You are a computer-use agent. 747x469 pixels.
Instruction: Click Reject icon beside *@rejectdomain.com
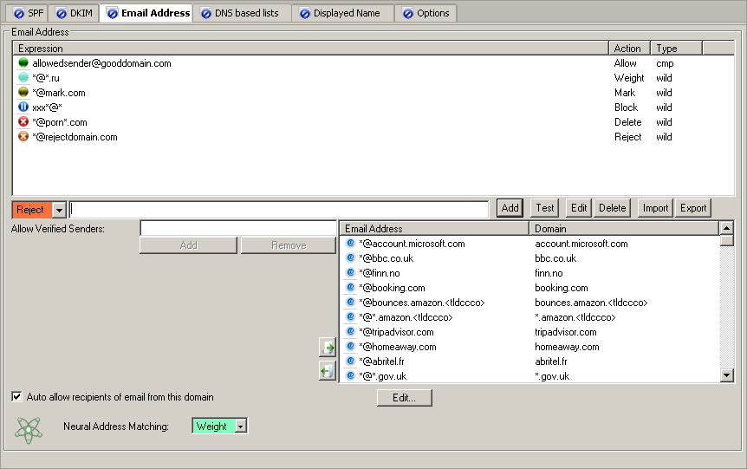click(x=23, y=137)
